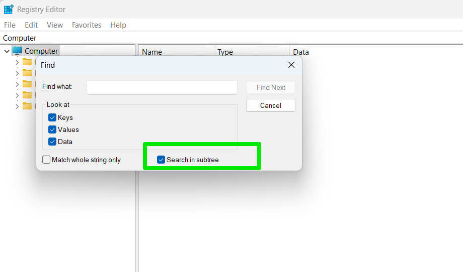Open the View menu
The image size is (463, 272).
55,25
